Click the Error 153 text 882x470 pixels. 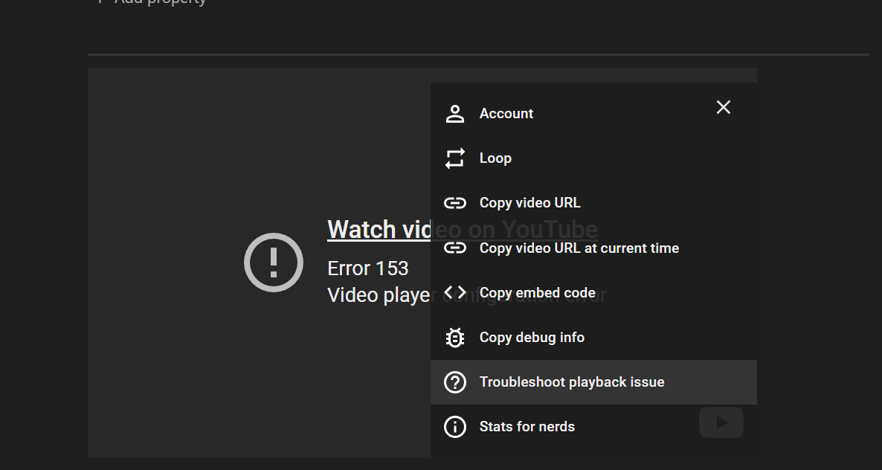368,268
